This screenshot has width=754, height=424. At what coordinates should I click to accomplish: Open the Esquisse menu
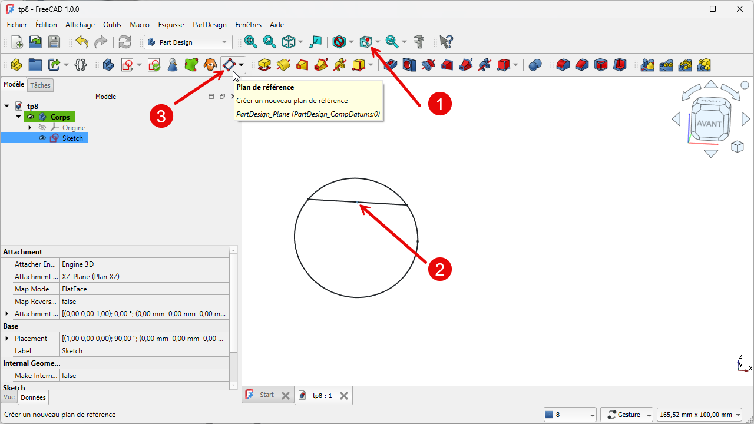tap(171, 25)
